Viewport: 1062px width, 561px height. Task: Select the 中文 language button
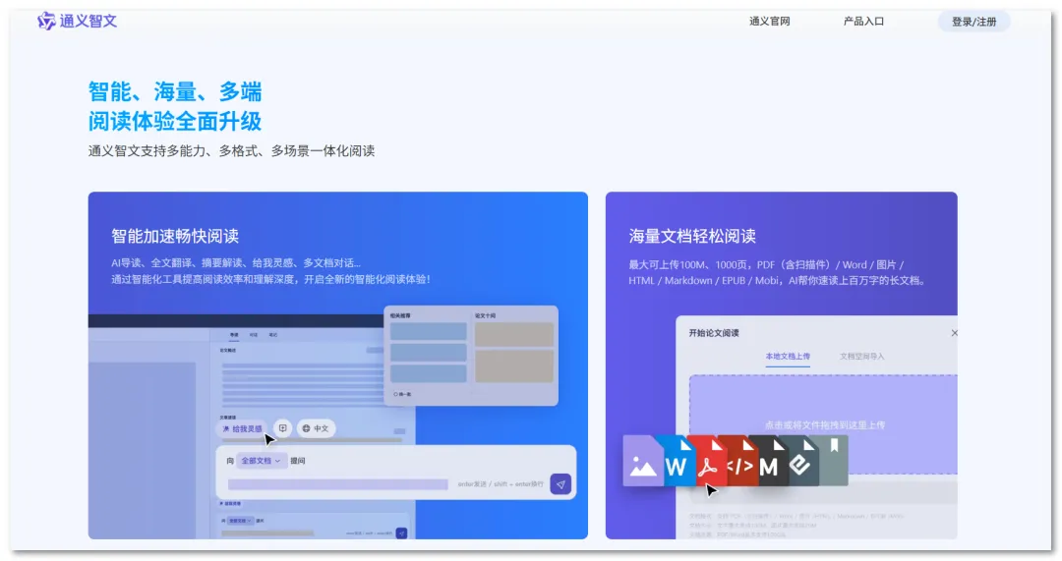coord(316,428)
